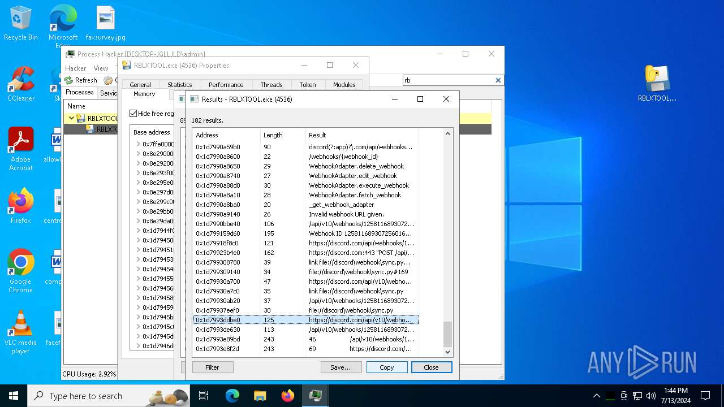Screen dimensions: 724x407
Task: Switch to the Processes tab
Action: (x=80, y=93)
